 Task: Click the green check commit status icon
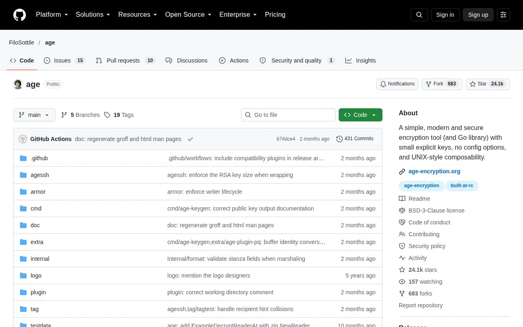pos(190,139)
